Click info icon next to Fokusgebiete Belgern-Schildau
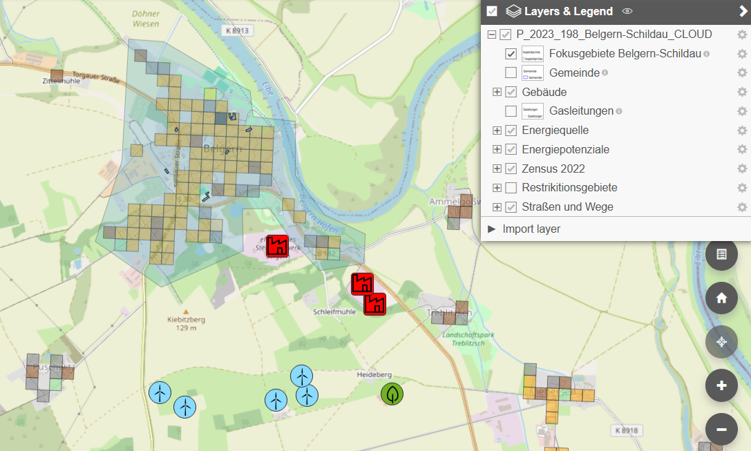Viewport: 751px width, 451px height. click(x=707, y=54)
